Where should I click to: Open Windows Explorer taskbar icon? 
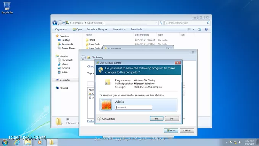pyautogui.click(x=28, y=142)
